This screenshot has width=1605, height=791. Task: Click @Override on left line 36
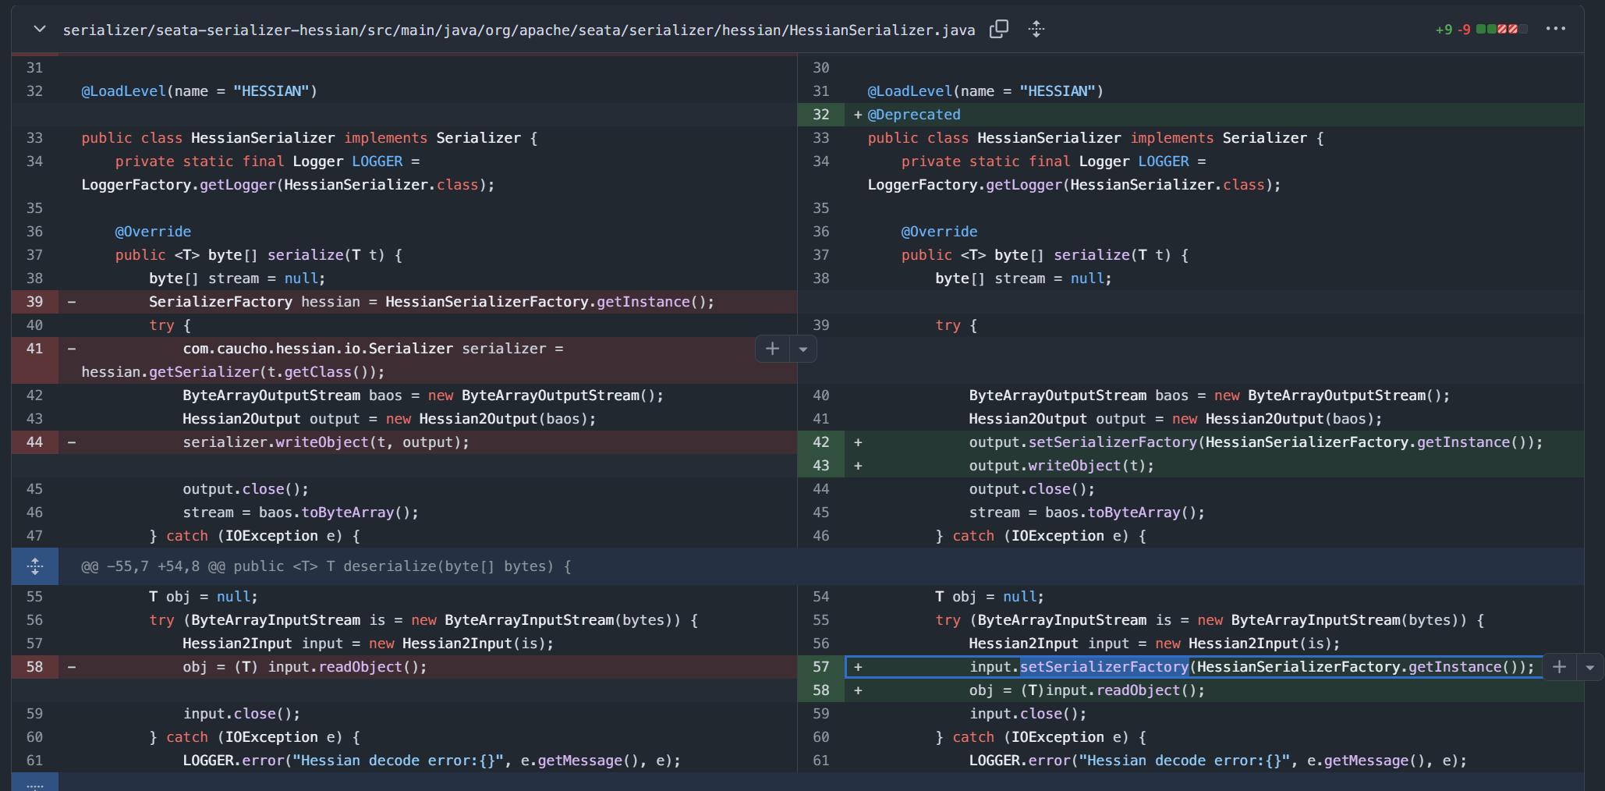click(153, 232)
